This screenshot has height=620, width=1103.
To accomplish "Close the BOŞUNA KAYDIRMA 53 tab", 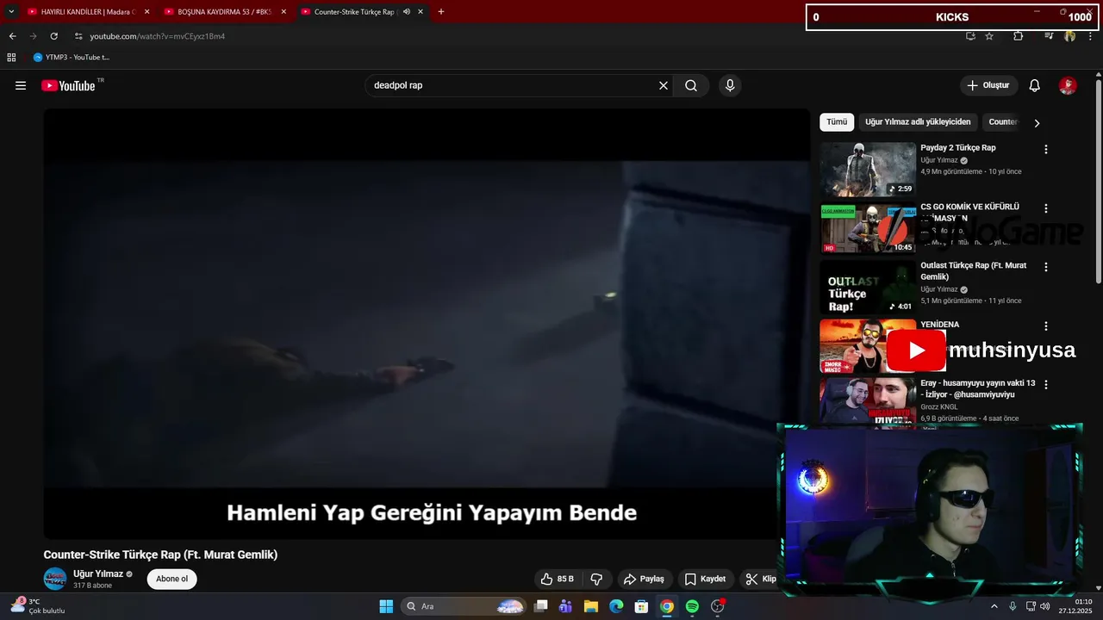I will [x=284, y=12].
